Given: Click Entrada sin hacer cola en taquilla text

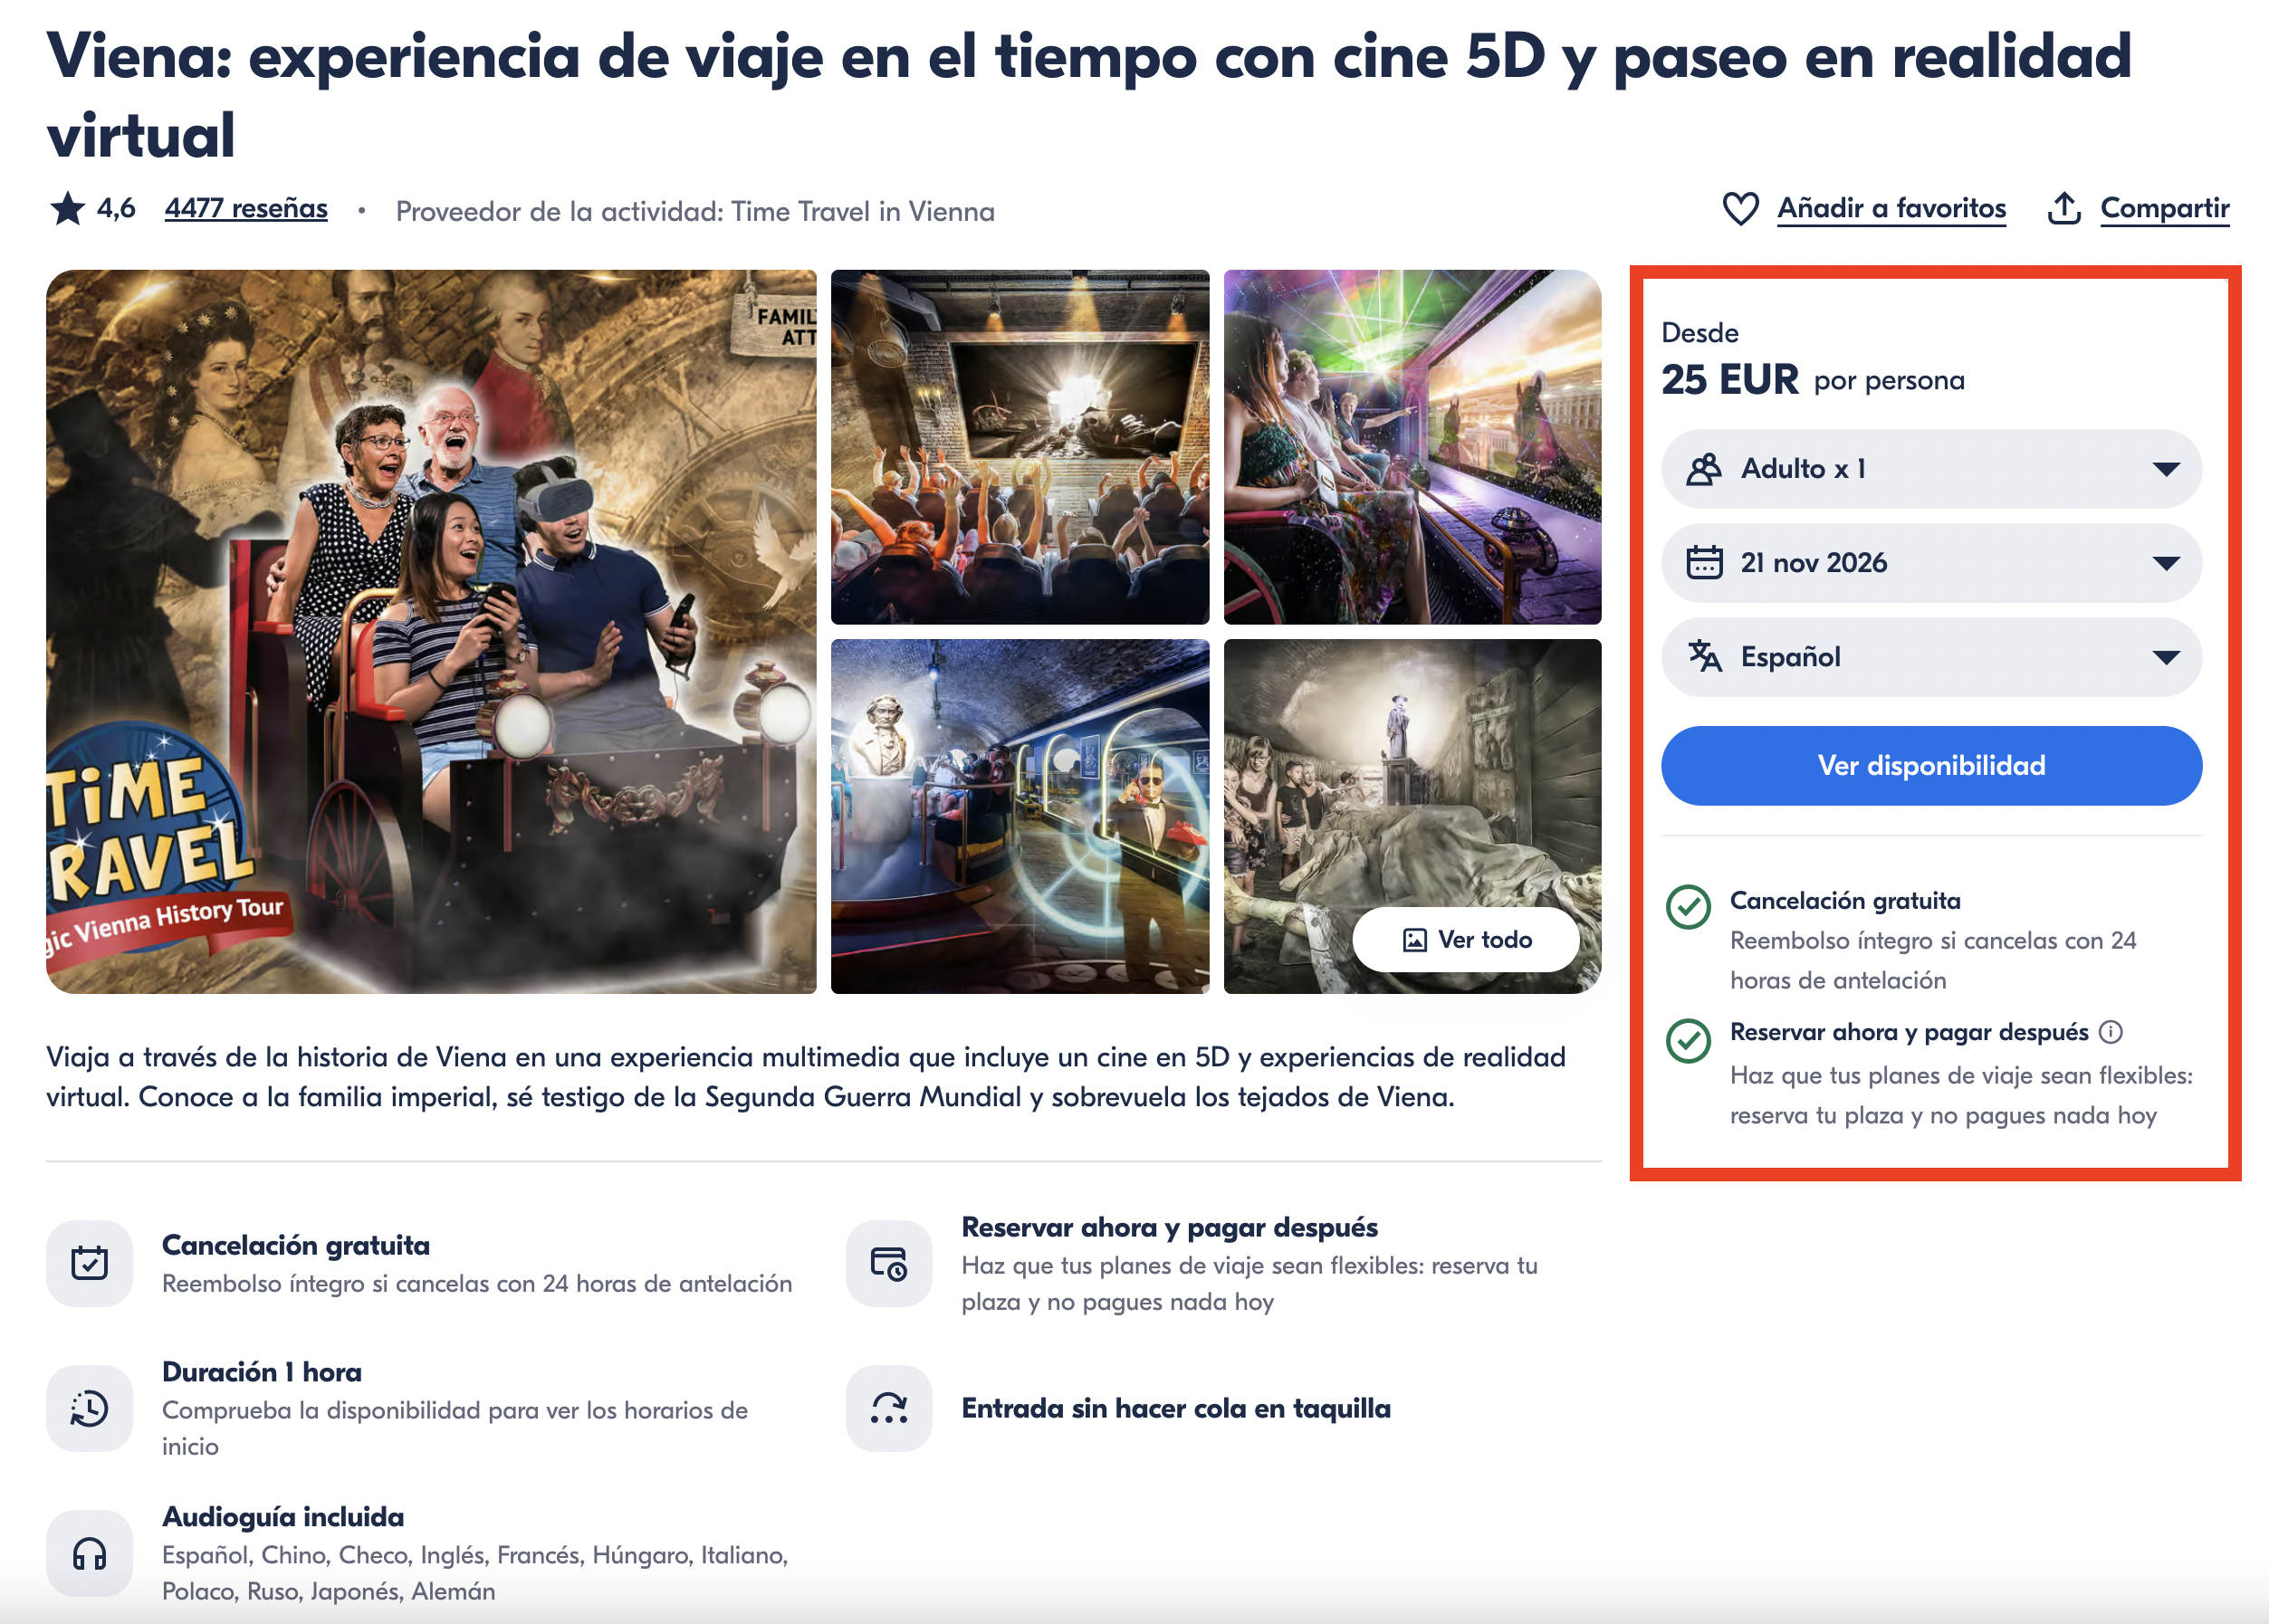Looking at the screenshot, I should tap(1176, 1408).
